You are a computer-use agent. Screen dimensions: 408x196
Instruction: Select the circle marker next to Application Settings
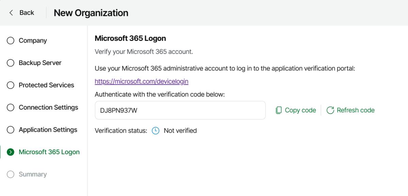(x=11, y=130)
